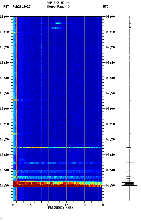This screenshot has height=221, width=141.
Task: Click the '19:10' PST time label
Action: 4,124
